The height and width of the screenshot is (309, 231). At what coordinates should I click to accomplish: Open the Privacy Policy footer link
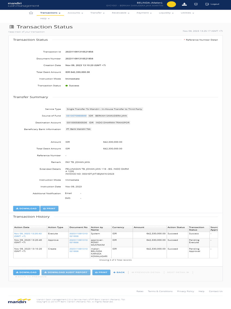click(x=185, y=291)
